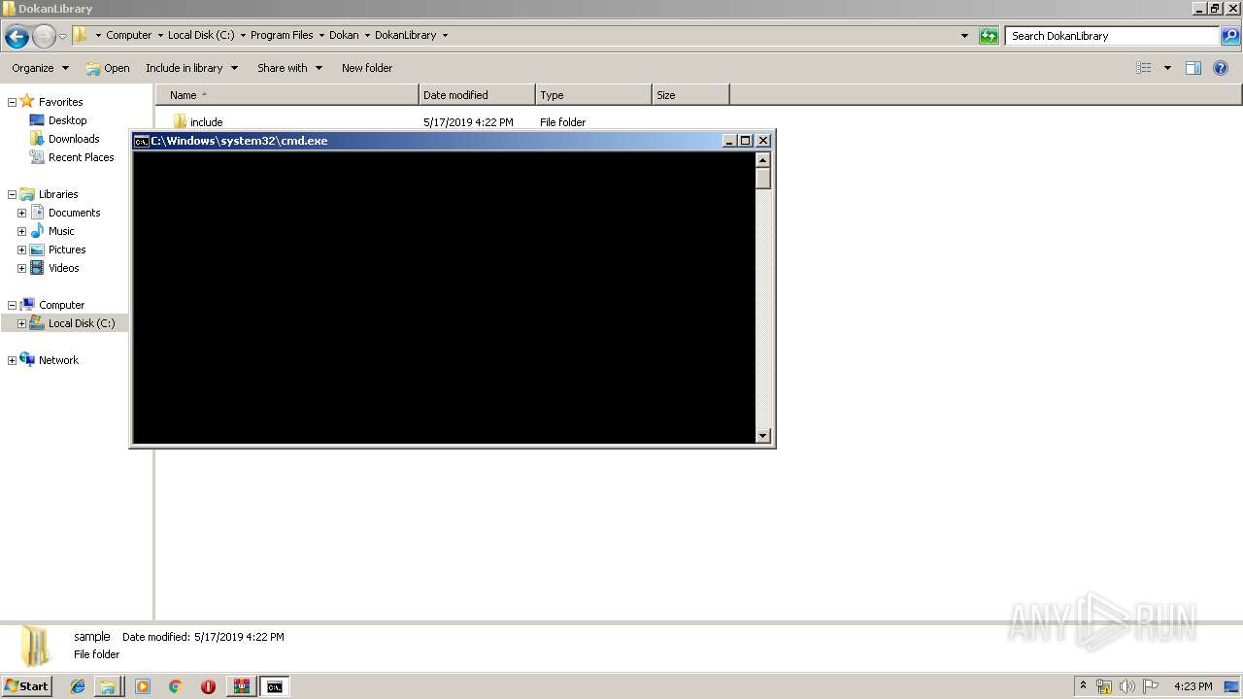The width and height of the screenshot is (1243, 699).
Task: Click the Explorer forward arrow button
Action: pos(44,37)
